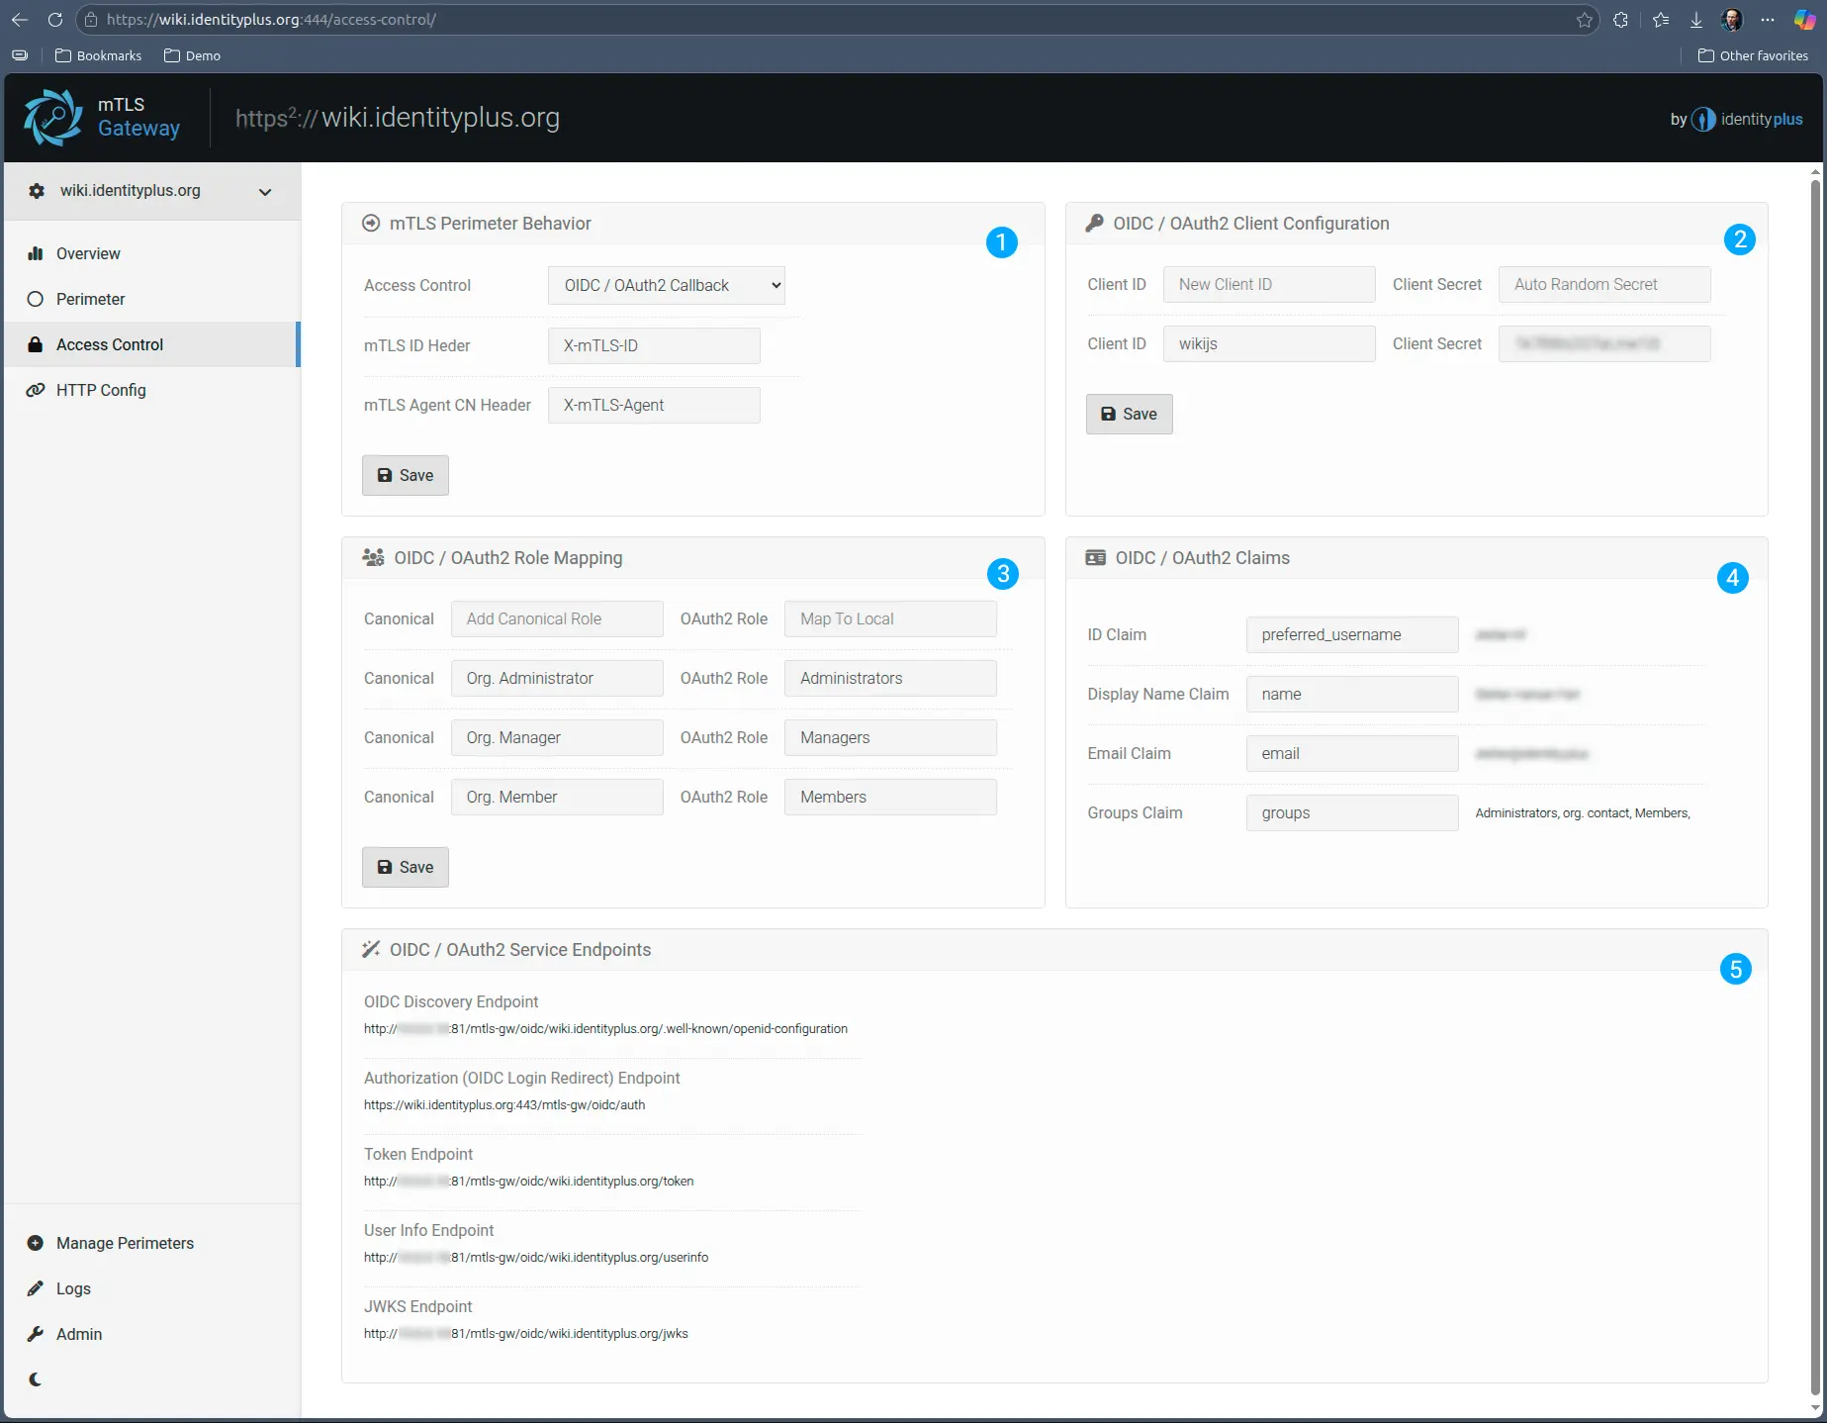This screenshot has width=1827, height=1423.
Task: Click the Manage Perimeters plus-circle icon
Action: click(x=36, y=1243)
